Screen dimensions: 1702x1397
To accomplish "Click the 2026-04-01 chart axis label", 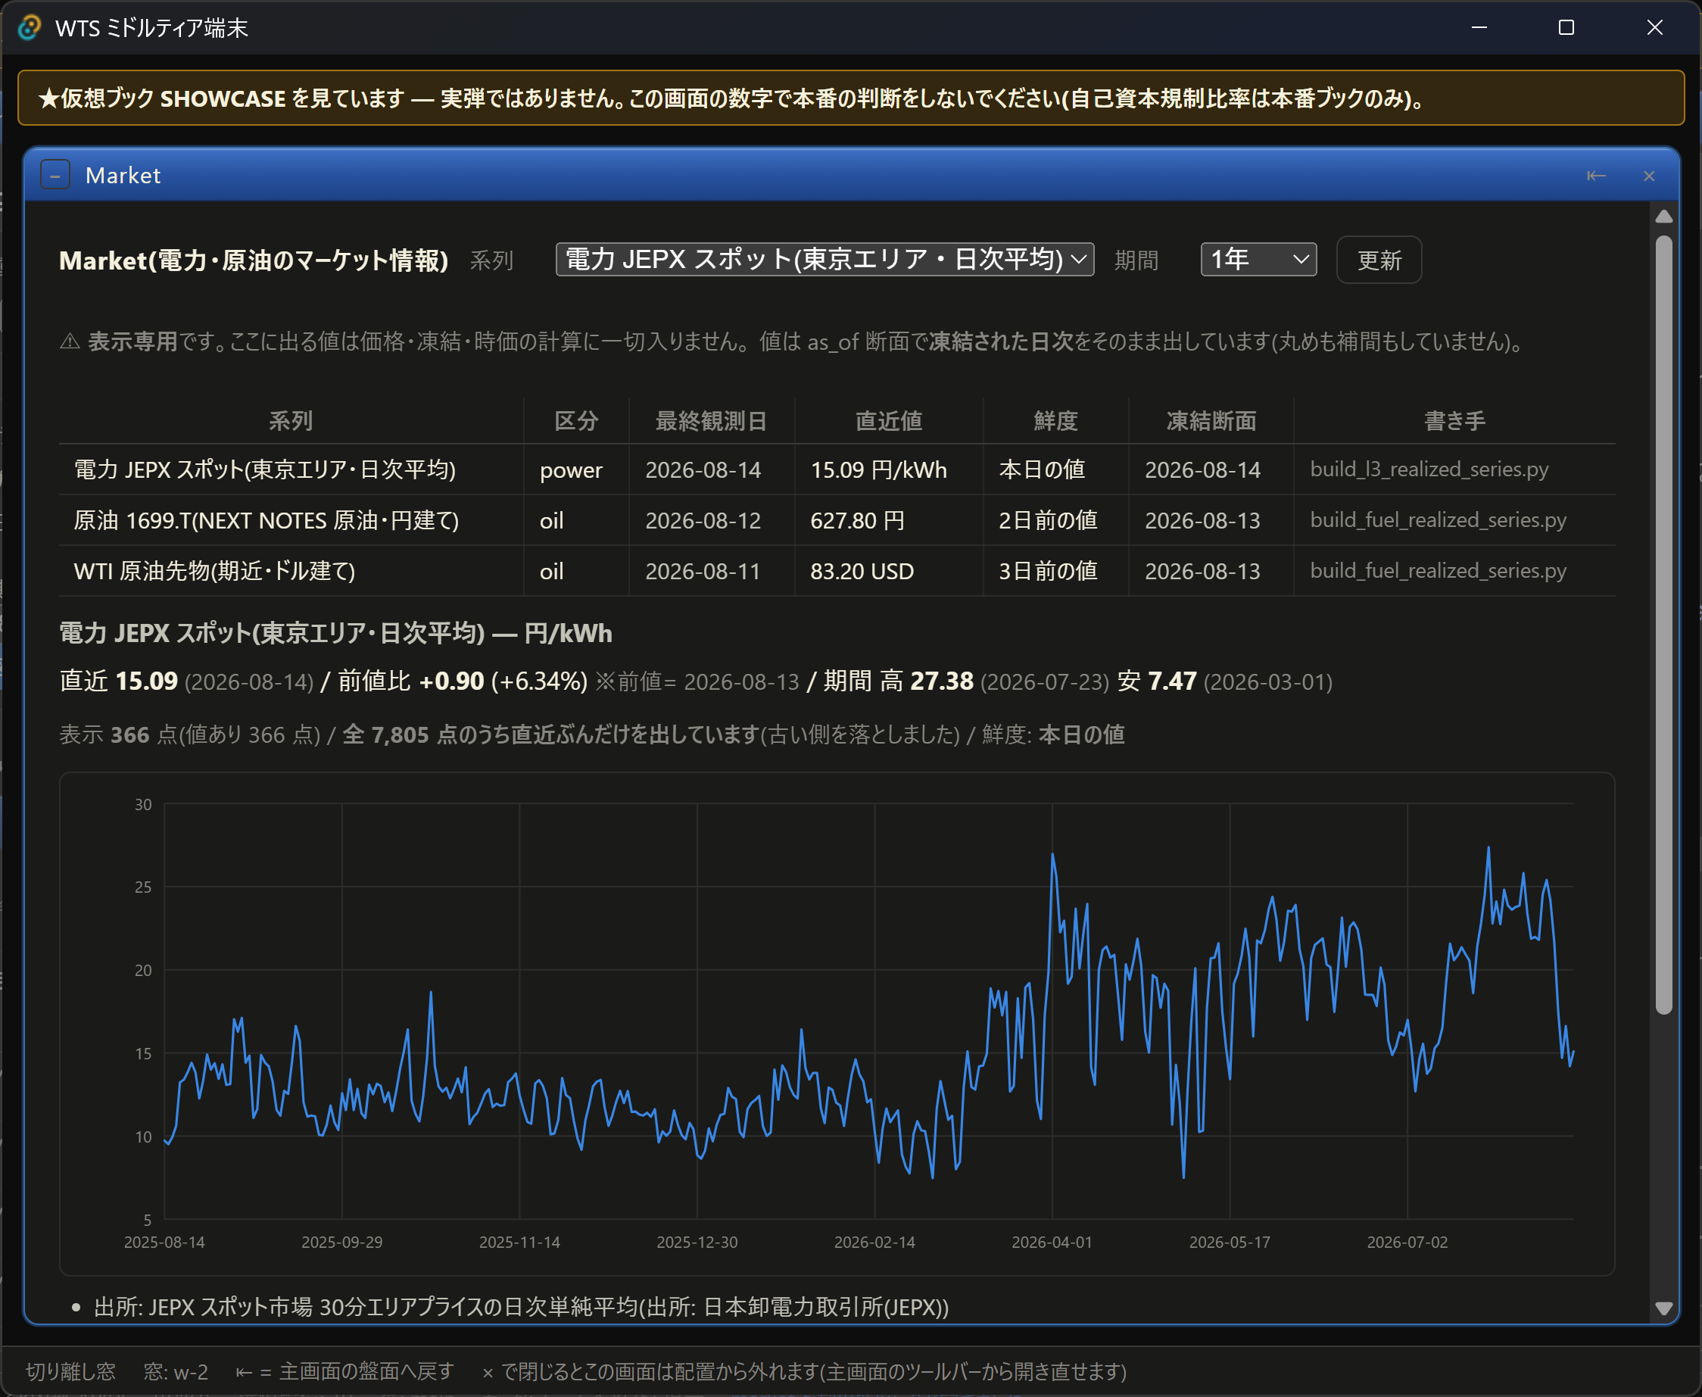I will click(1051, 1242).
